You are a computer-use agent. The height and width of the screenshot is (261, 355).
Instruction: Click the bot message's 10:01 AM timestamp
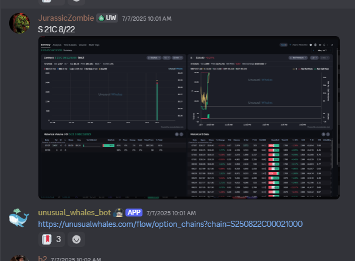tap(171, 213)
